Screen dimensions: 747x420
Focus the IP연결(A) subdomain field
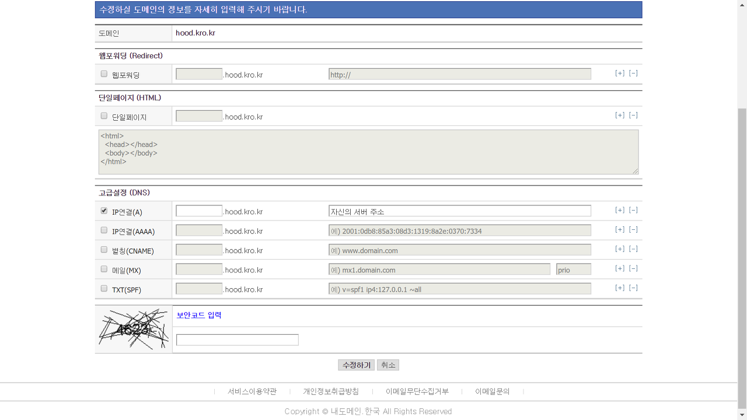[x=199, y=211]
